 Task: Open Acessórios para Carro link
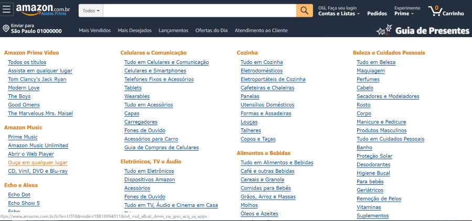pyautogui.click(x=151, y=139)
